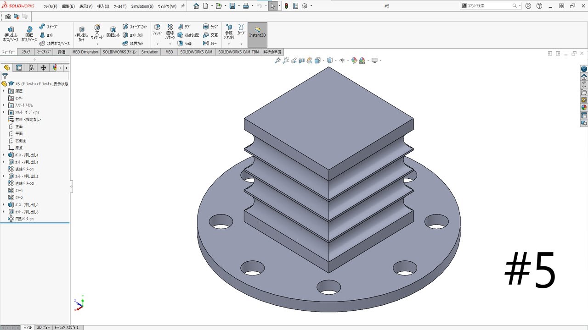Select the Linear Pattern (直線パターン) tool
Viewport: 588px width, 330px height.
pyautogui.click(x=170, y=32)
